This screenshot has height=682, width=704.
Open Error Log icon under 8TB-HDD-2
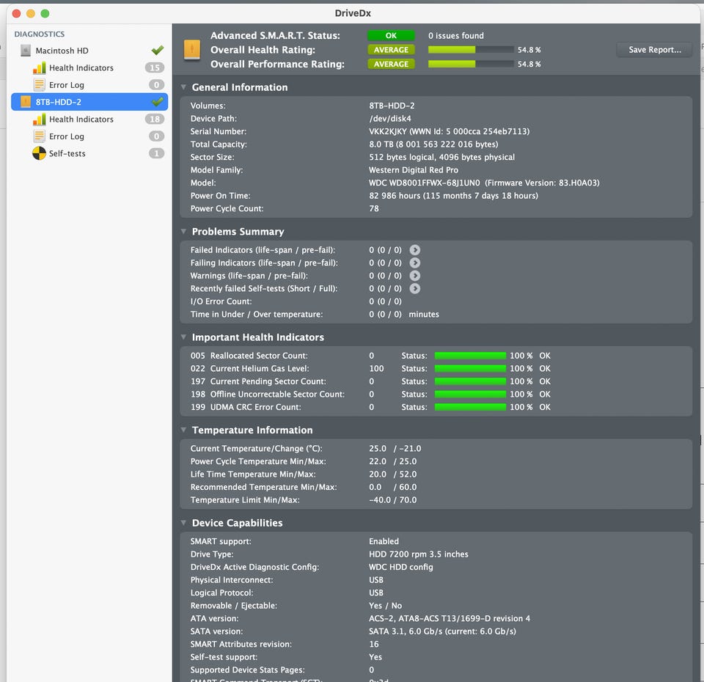coord(40,136)
